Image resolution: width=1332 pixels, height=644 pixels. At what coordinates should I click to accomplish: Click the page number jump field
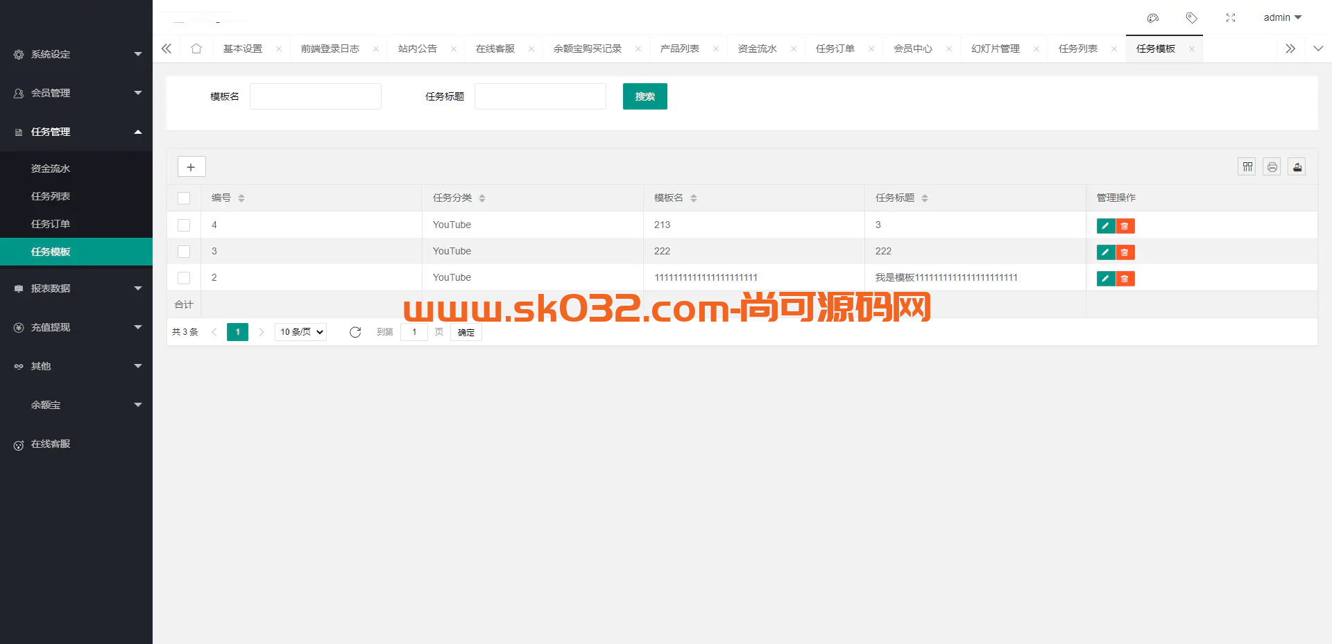pos(414,332)
